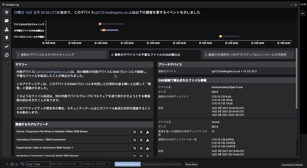The height and width of the screenshot is (168, 307).
Task: Open list view for SMB Enumeration breach
Action: 141,140
